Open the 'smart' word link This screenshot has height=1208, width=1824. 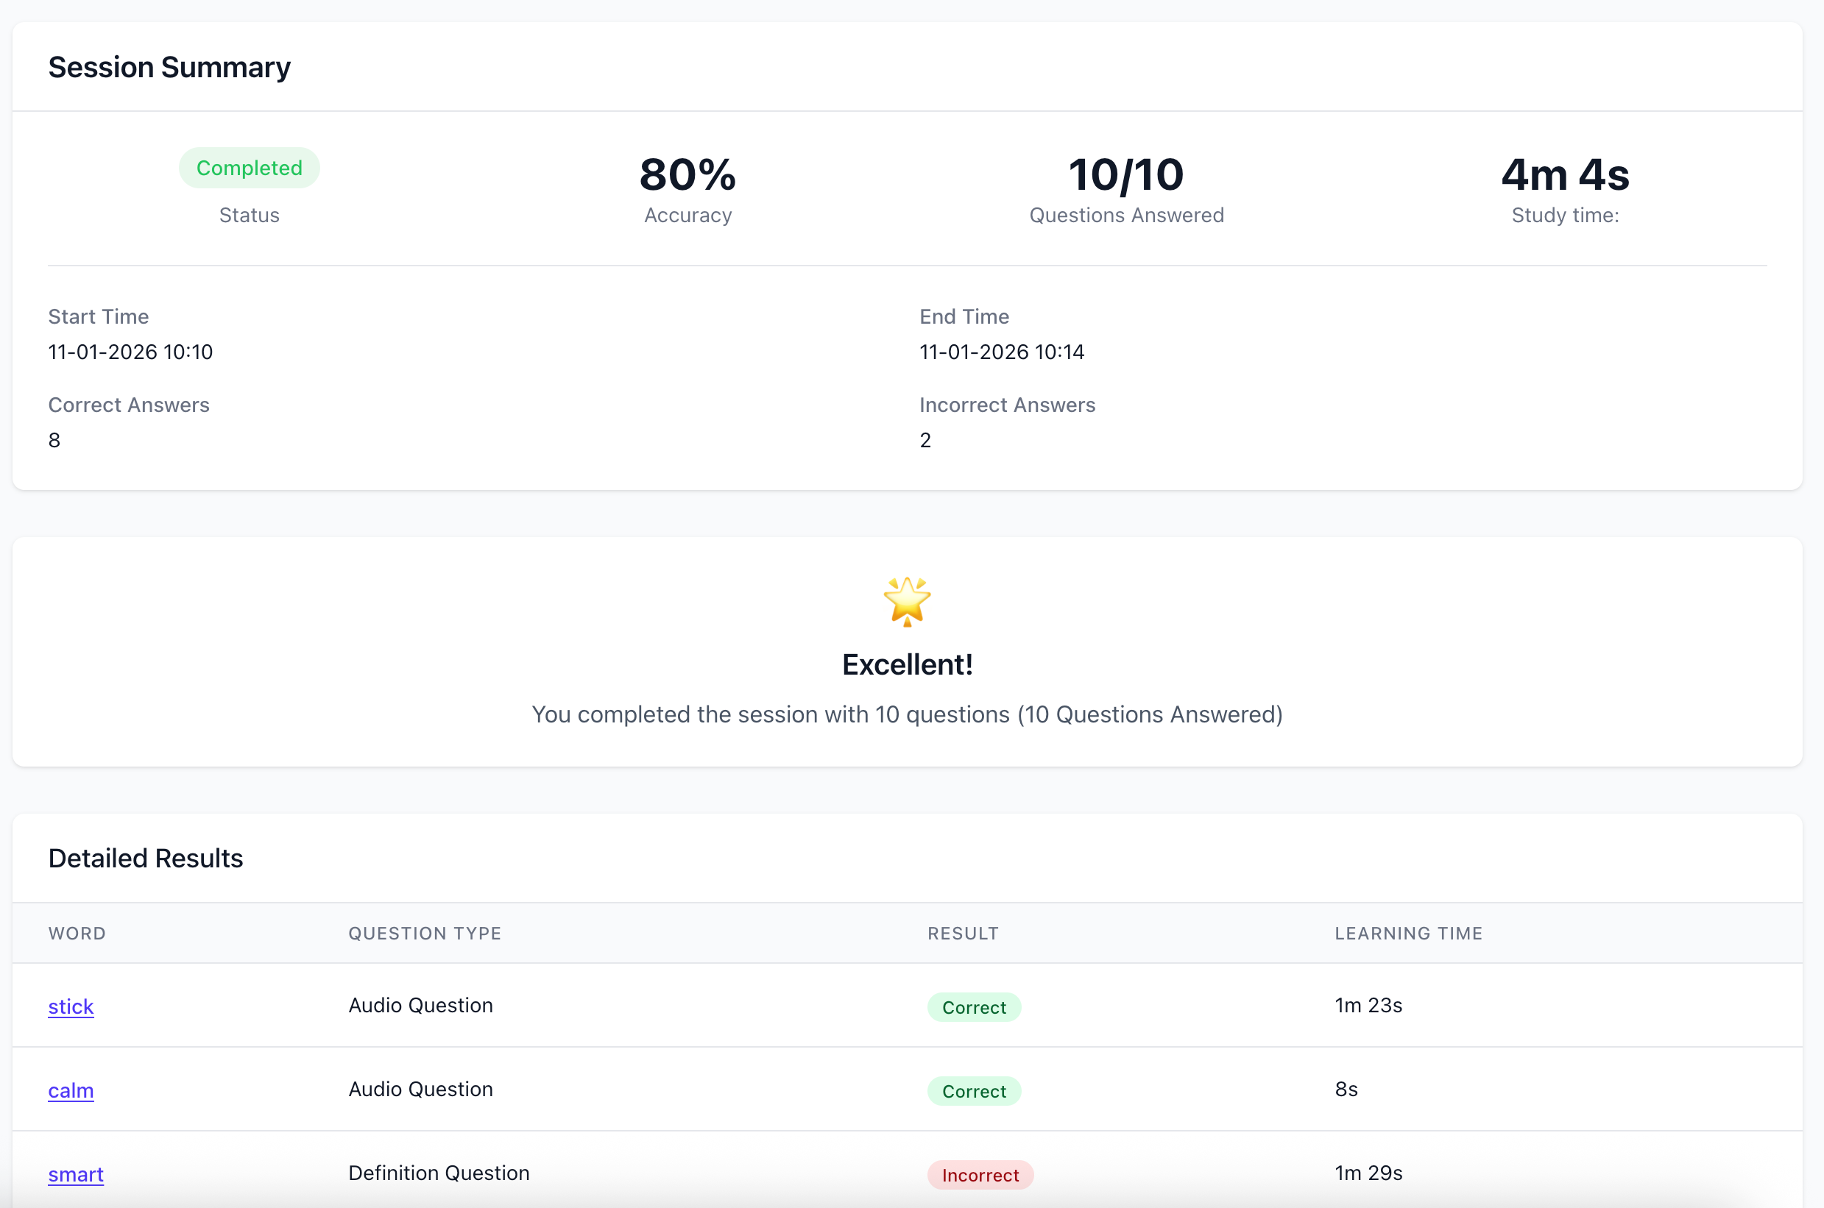point(76,1174)
